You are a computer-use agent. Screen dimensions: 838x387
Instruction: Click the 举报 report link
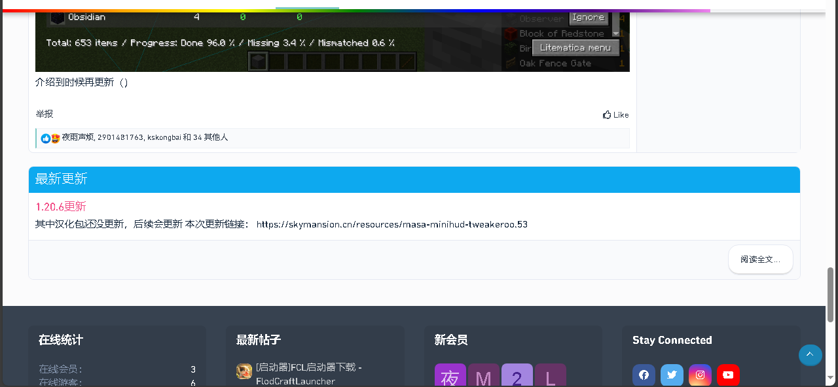point(43,114)
